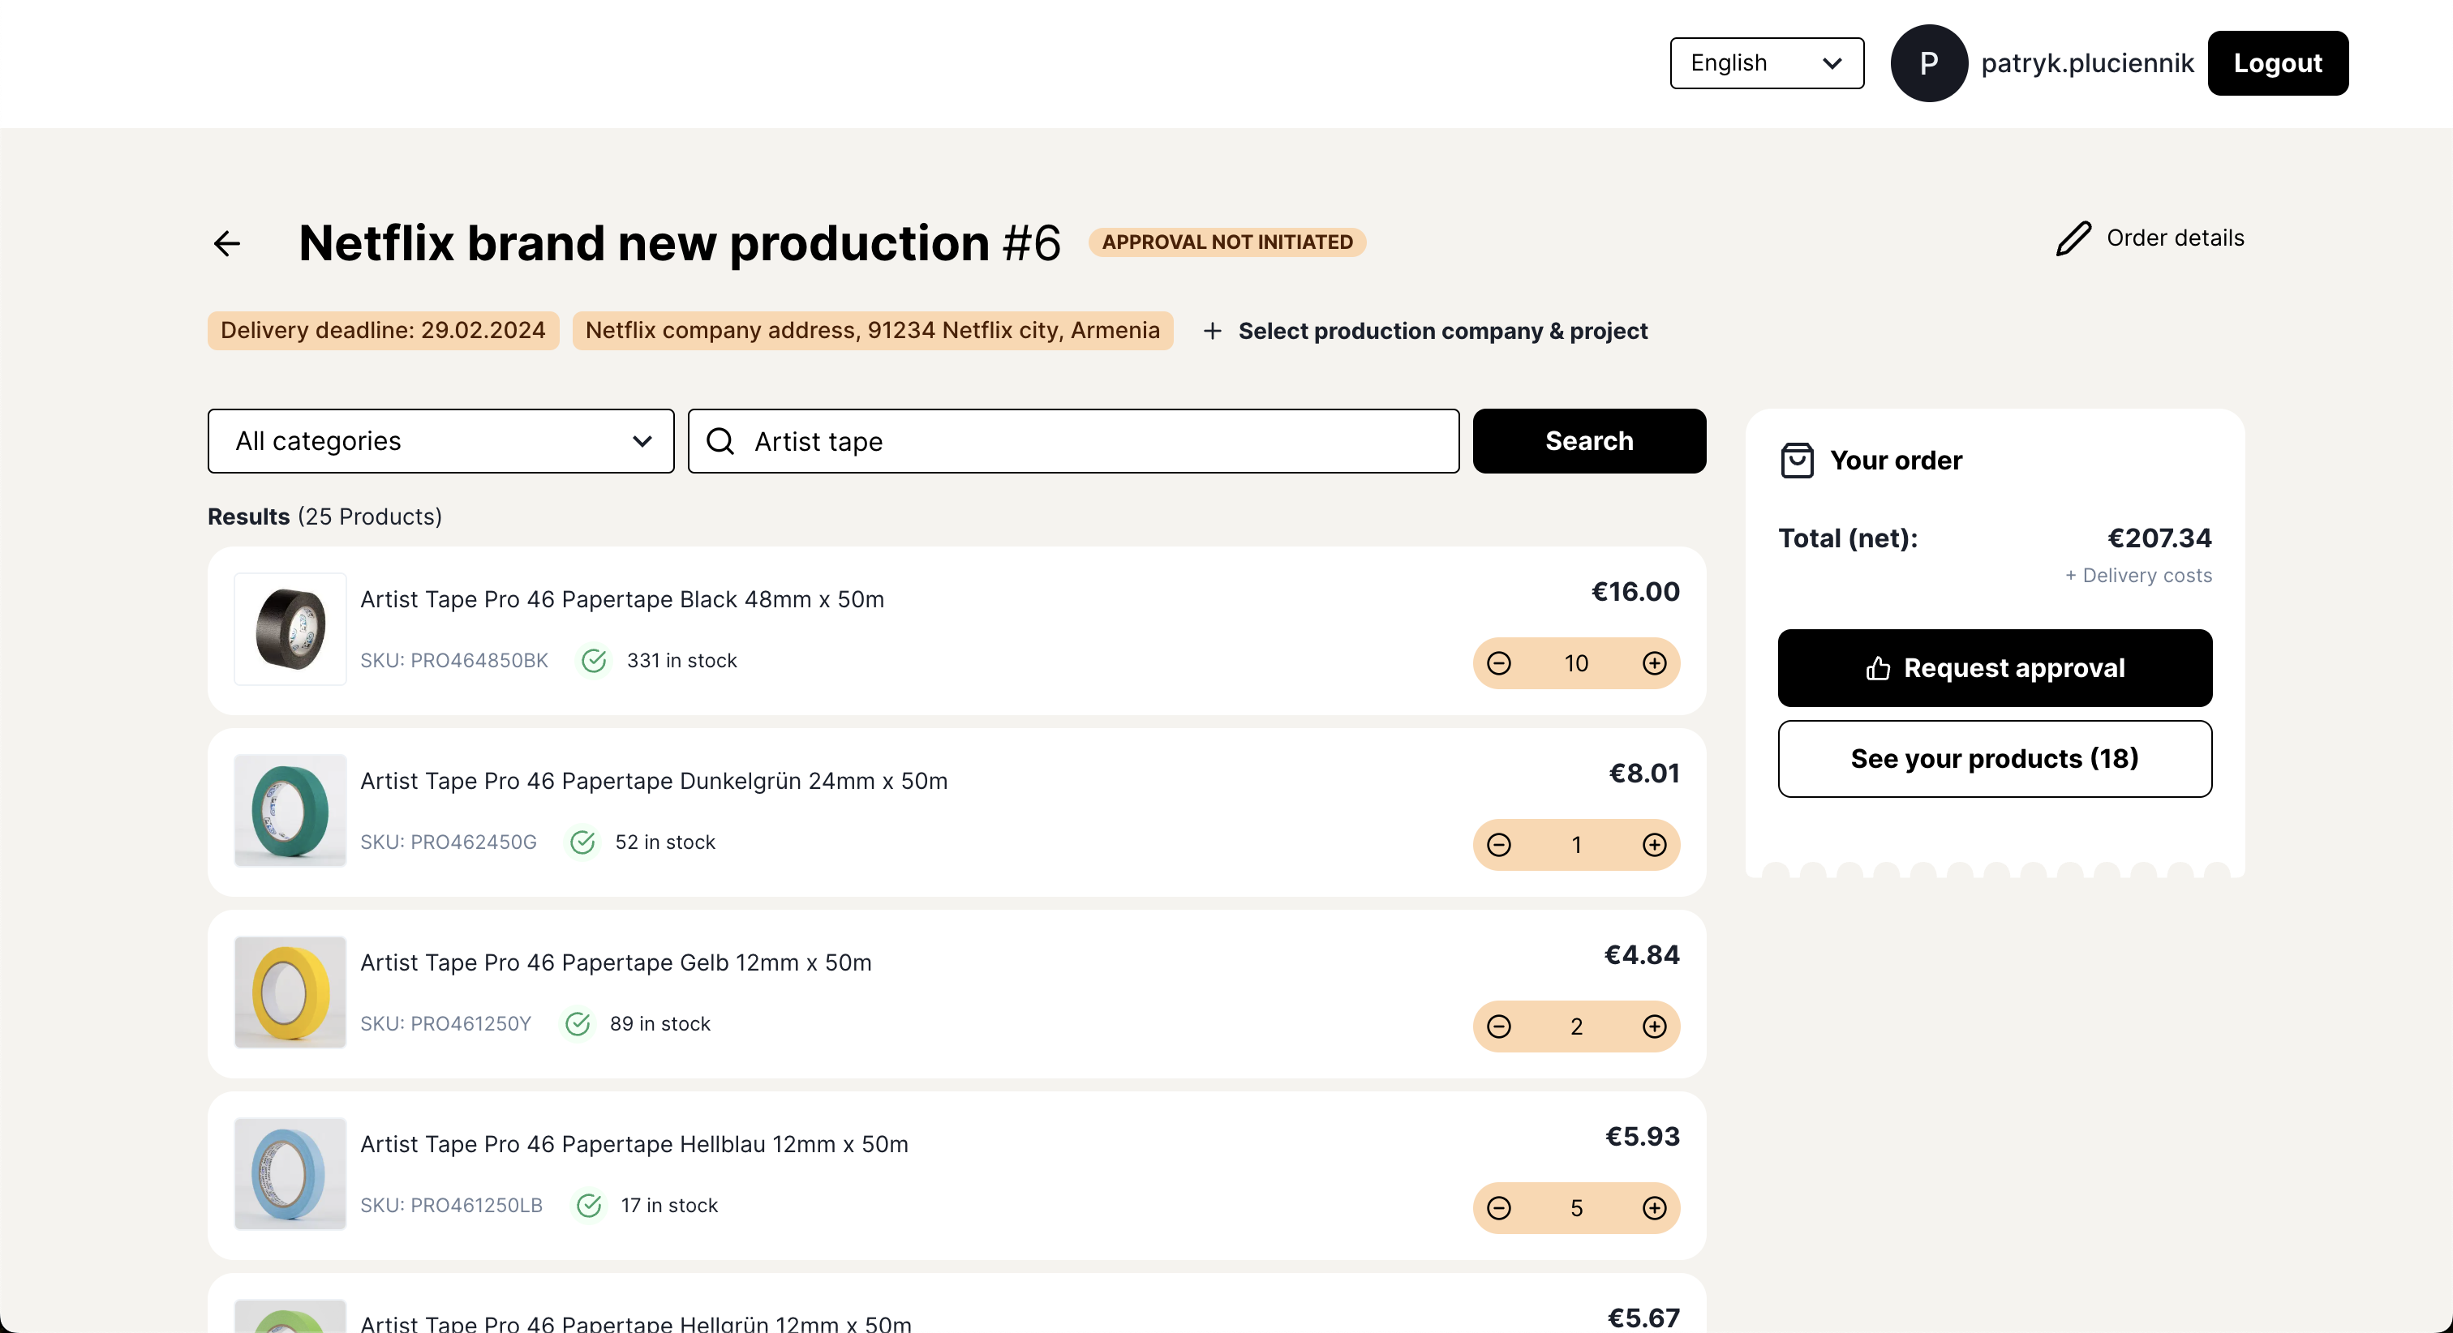
Task: Click into the Artist tape search field
Action: pos(1073,441)
